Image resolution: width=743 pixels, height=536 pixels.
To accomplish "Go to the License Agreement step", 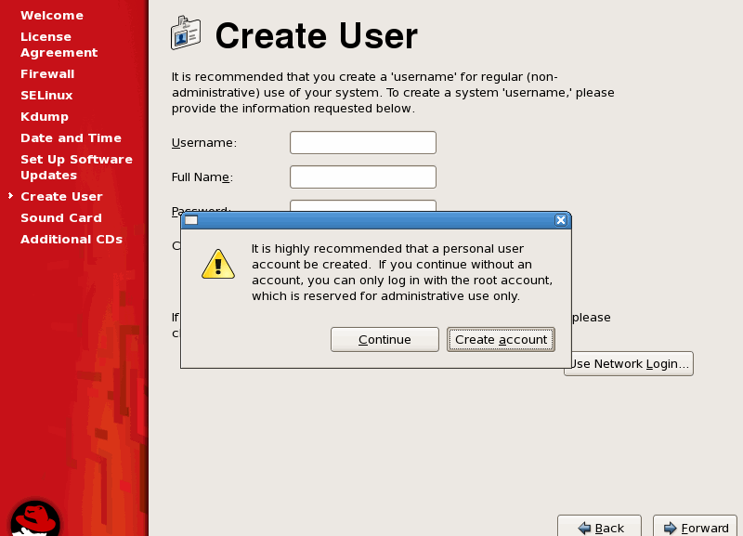I will [59, 45].
